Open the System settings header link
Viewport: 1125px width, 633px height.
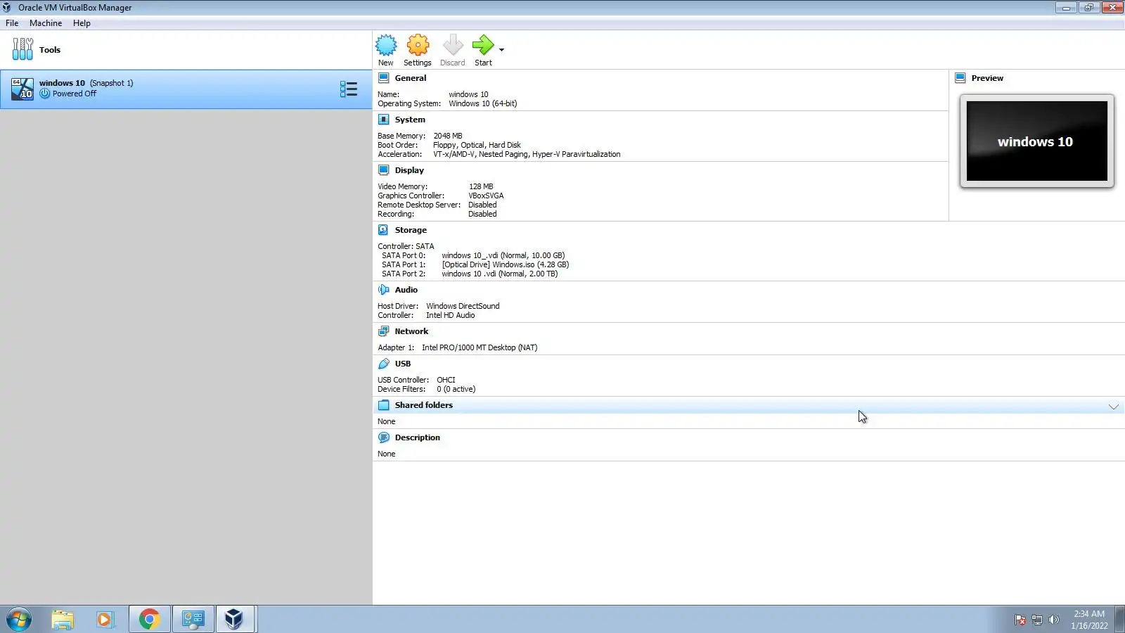coord(410,120)
